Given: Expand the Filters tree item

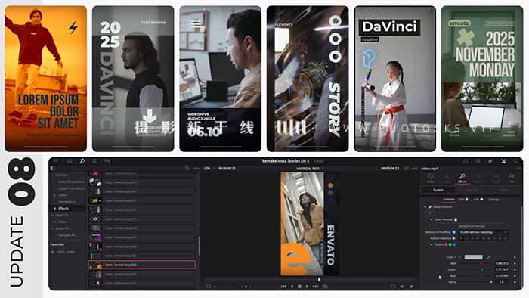Looking at the screenshot, I should coord(55,222).
